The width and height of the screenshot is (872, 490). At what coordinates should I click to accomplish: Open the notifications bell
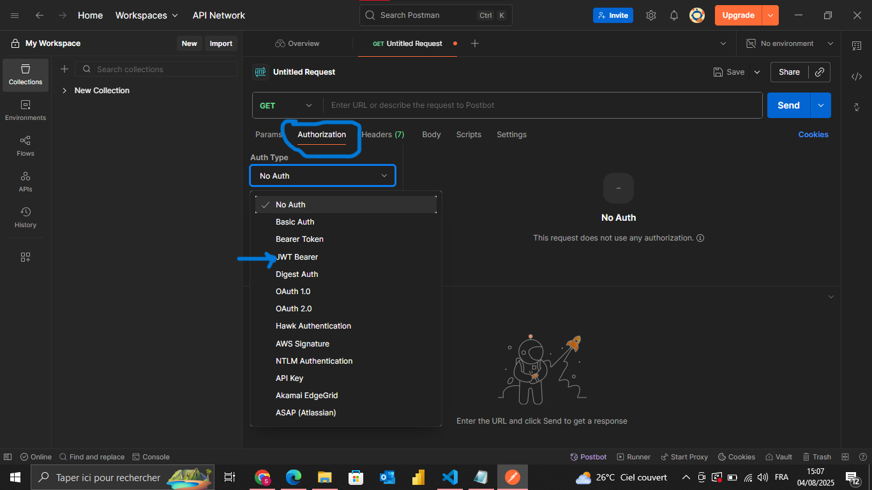(x=674, y=15)
